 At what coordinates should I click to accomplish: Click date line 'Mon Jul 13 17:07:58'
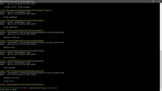[18, 64]
